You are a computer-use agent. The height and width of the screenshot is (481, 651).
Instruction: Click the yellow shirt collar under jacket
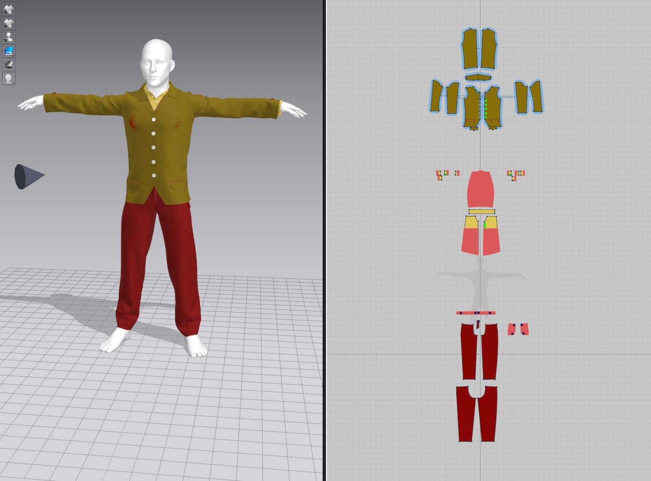156,99
